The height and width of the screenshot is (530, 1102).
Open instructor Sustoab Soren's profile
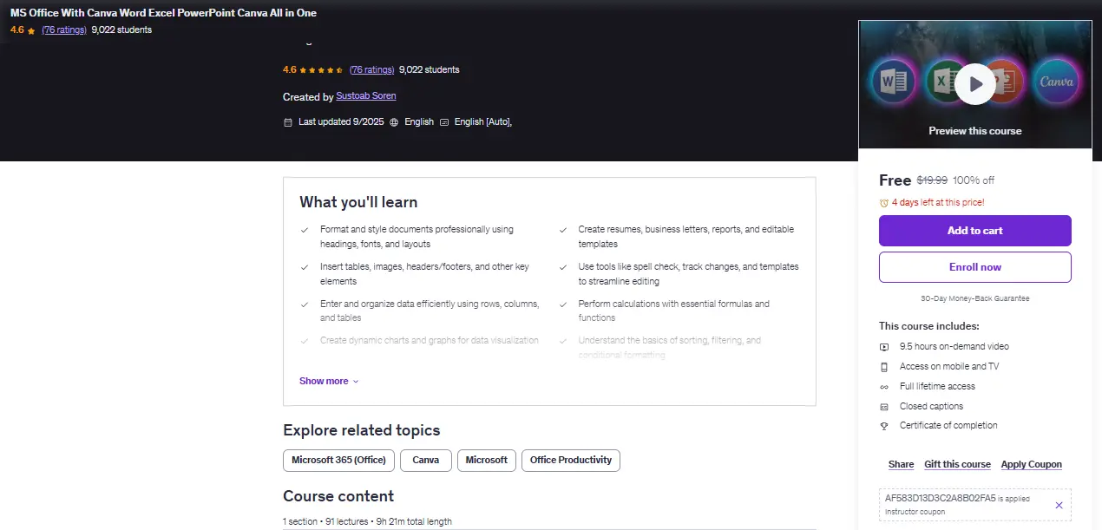pyautogui.click(x=366, y=96)
